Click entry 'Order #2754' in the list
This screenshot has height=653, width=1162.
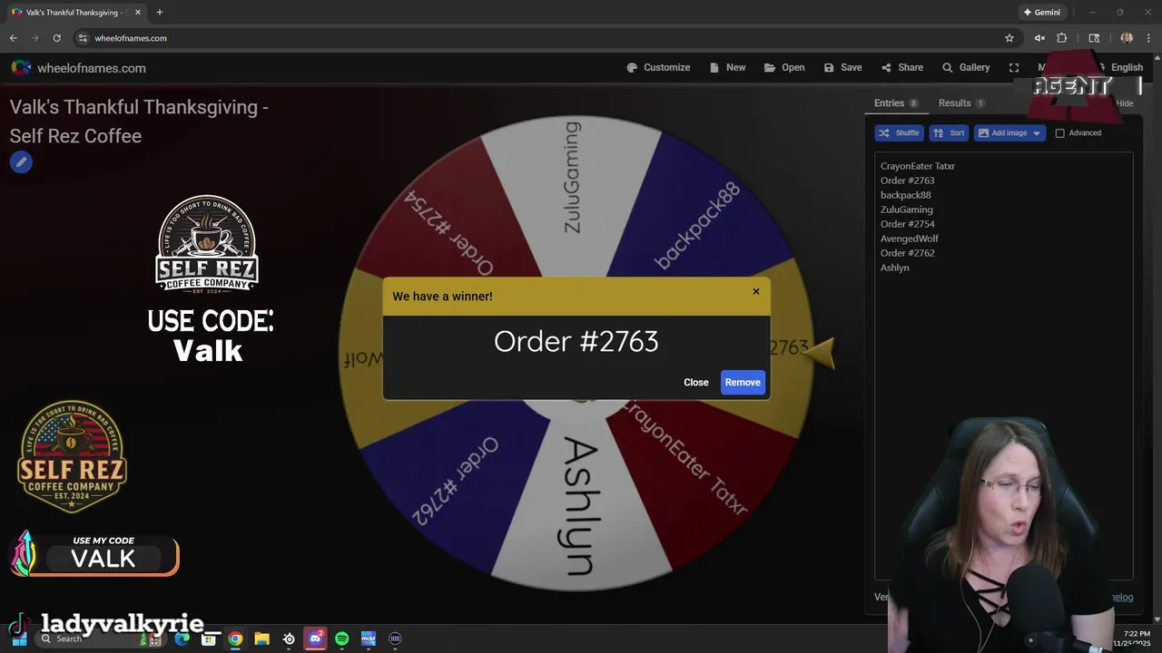[x=907, y=224]
